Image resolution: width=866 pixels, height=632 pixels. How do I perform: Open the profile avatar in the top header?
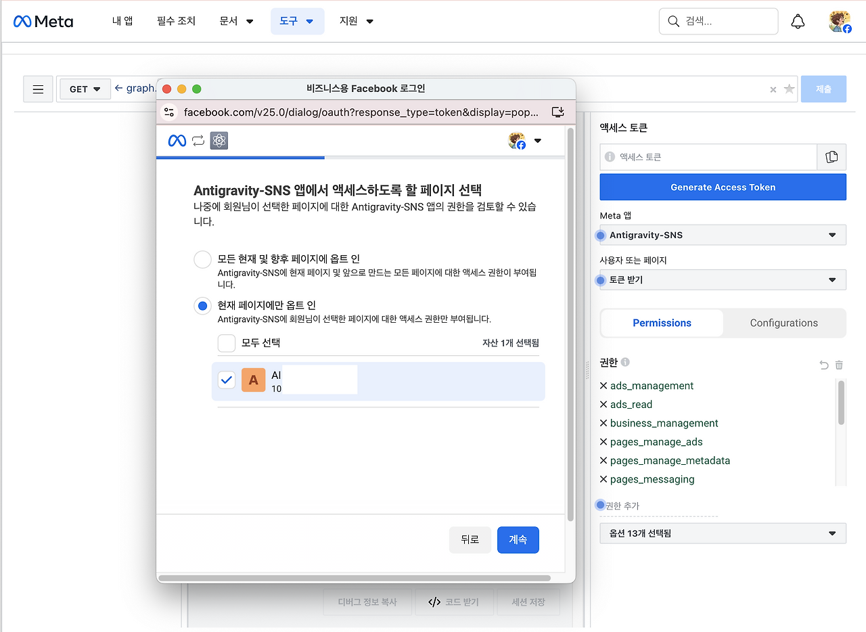[x=840, y=22]
